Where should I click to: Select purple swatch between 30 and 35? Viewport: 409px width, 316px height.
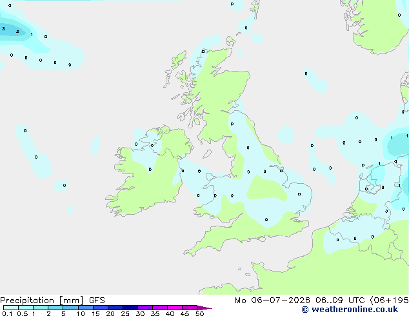145,308
